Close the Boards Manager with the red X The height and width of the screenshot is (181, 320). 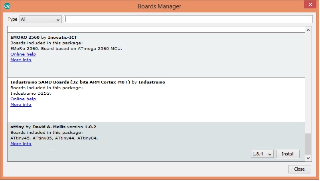(x=310, y=4)
